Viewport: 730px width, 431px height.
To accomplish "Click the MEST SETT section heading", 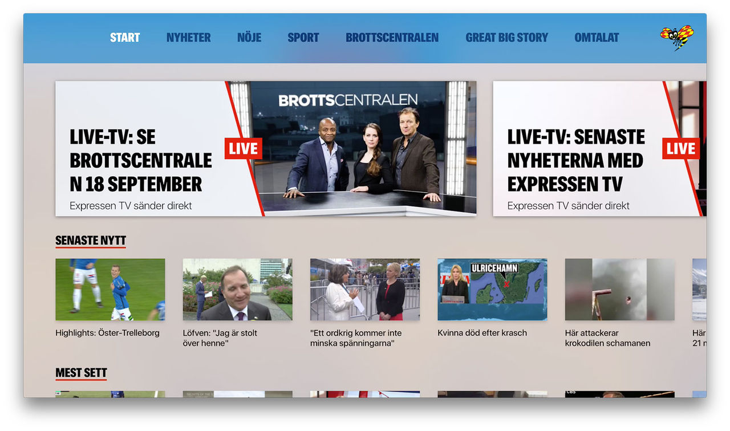I will pos(81,373).
